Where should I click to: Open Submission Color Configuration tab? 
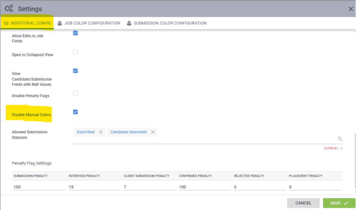pyautogui.click(x=170, y=23)
